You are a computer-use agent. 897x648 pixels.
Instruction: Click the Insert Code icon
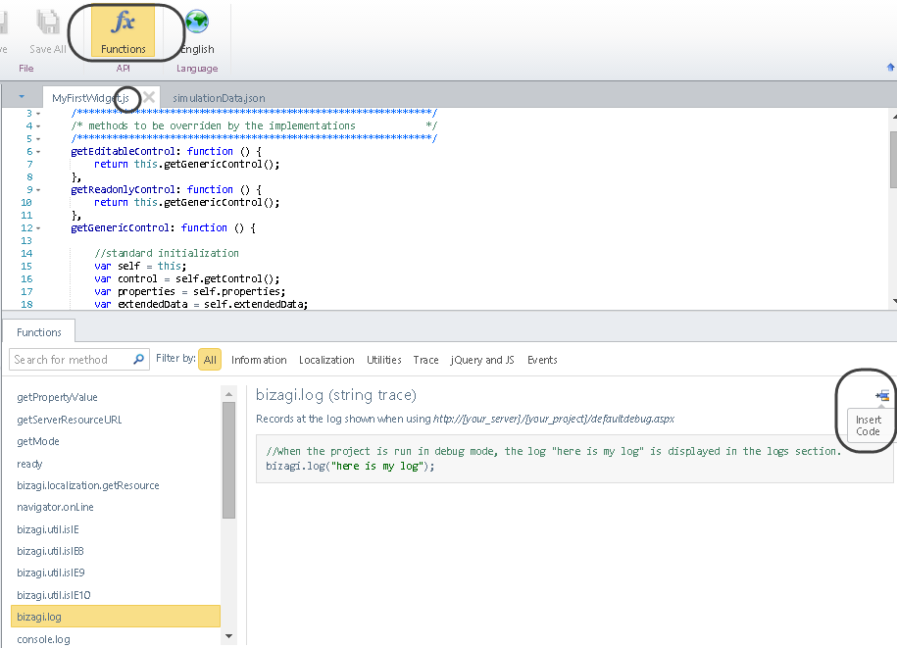click(x=882, y=396)
